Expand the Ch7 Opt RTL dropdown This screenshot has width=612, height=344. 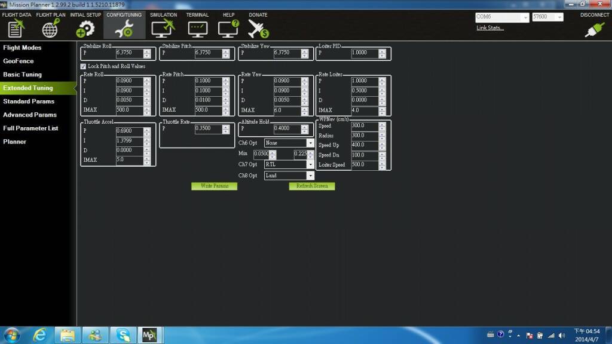tap(310, 165)
